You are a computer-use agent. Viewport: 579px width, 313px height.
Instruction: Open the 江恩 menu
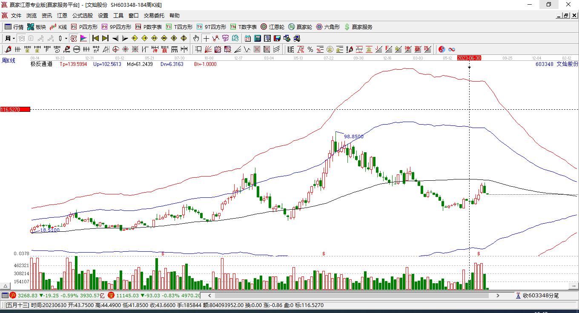(62, 16)
